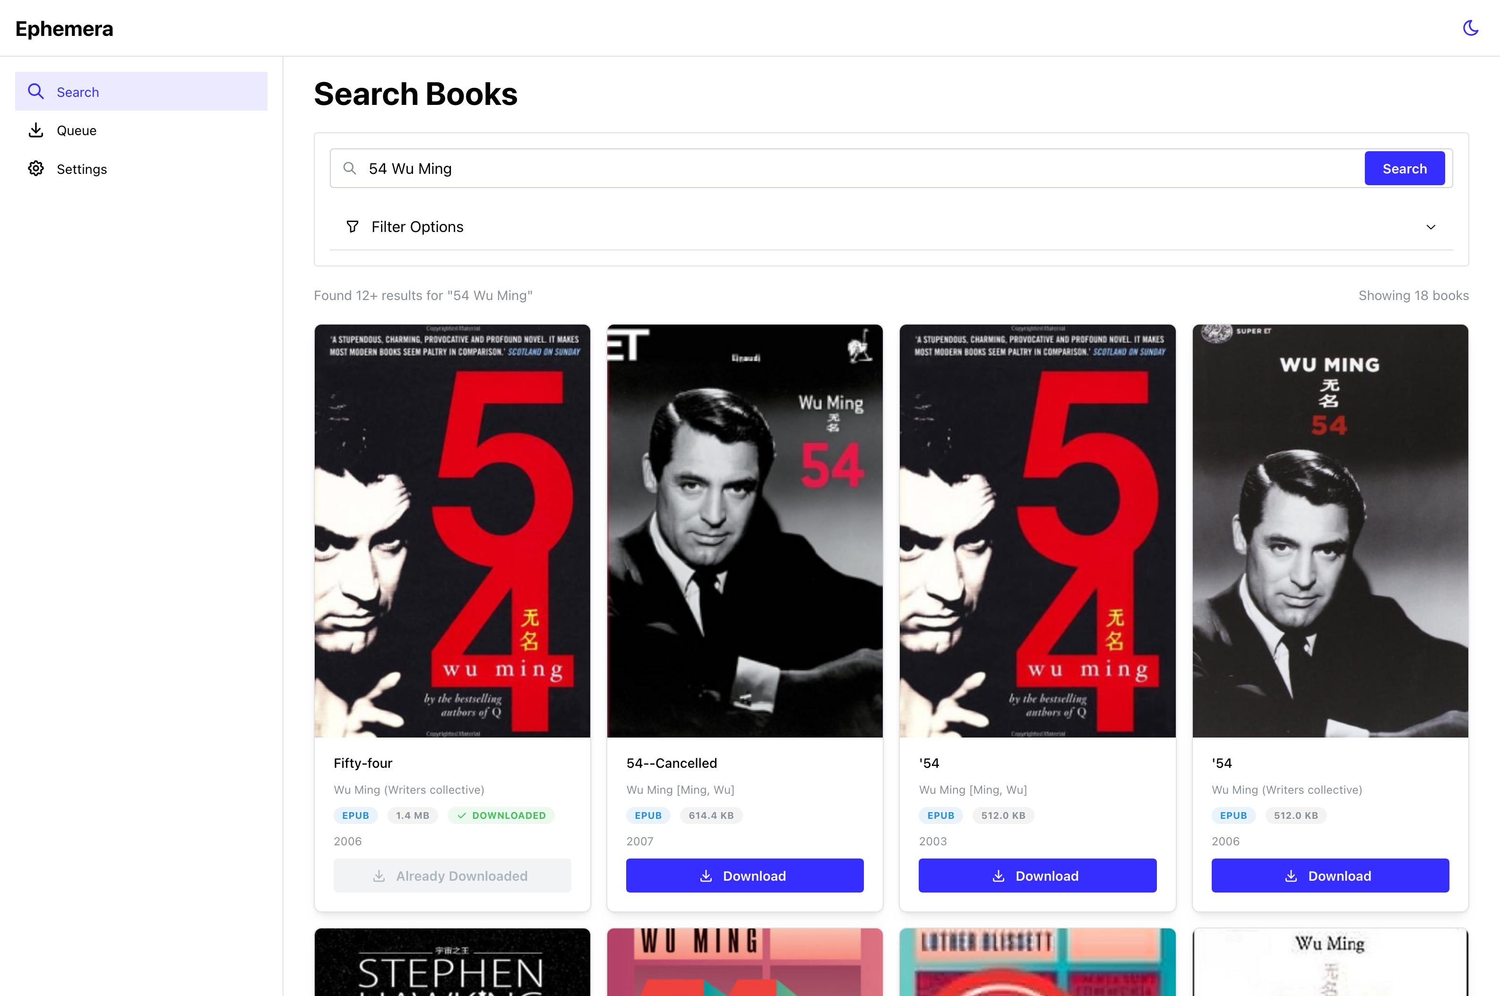
Task: Click the Found 12+ results text
Action: pos(423,295)
